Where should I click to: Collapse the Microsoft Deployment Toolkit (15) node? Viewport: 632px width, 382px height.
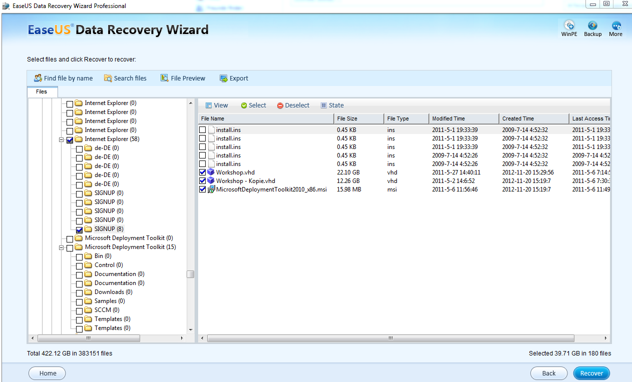[x=62, y=247]
